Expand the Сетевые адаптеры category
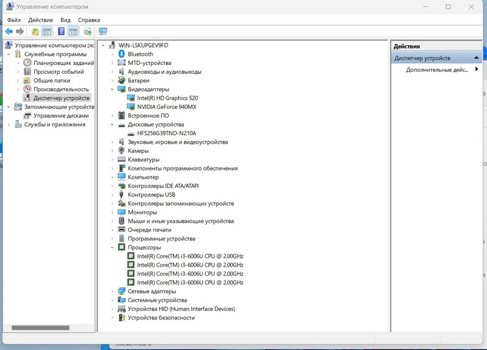 (113, 292)
